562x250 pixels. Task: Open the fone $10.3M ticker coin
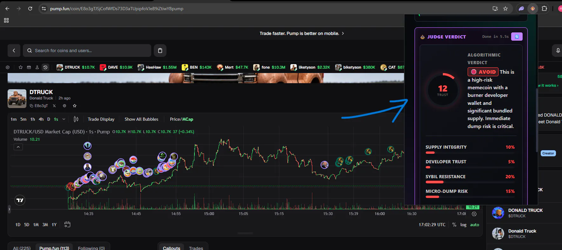(269, 67)
